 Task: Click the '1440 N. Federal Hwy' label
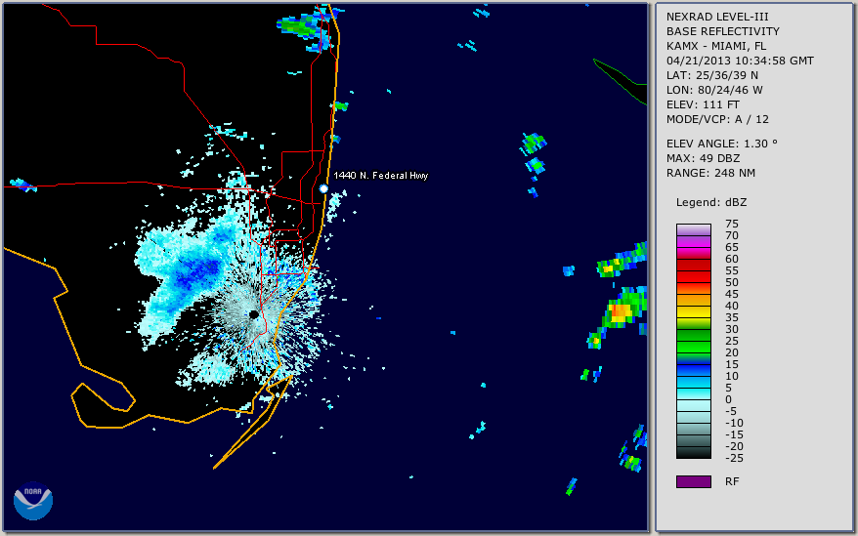[381, 176]
